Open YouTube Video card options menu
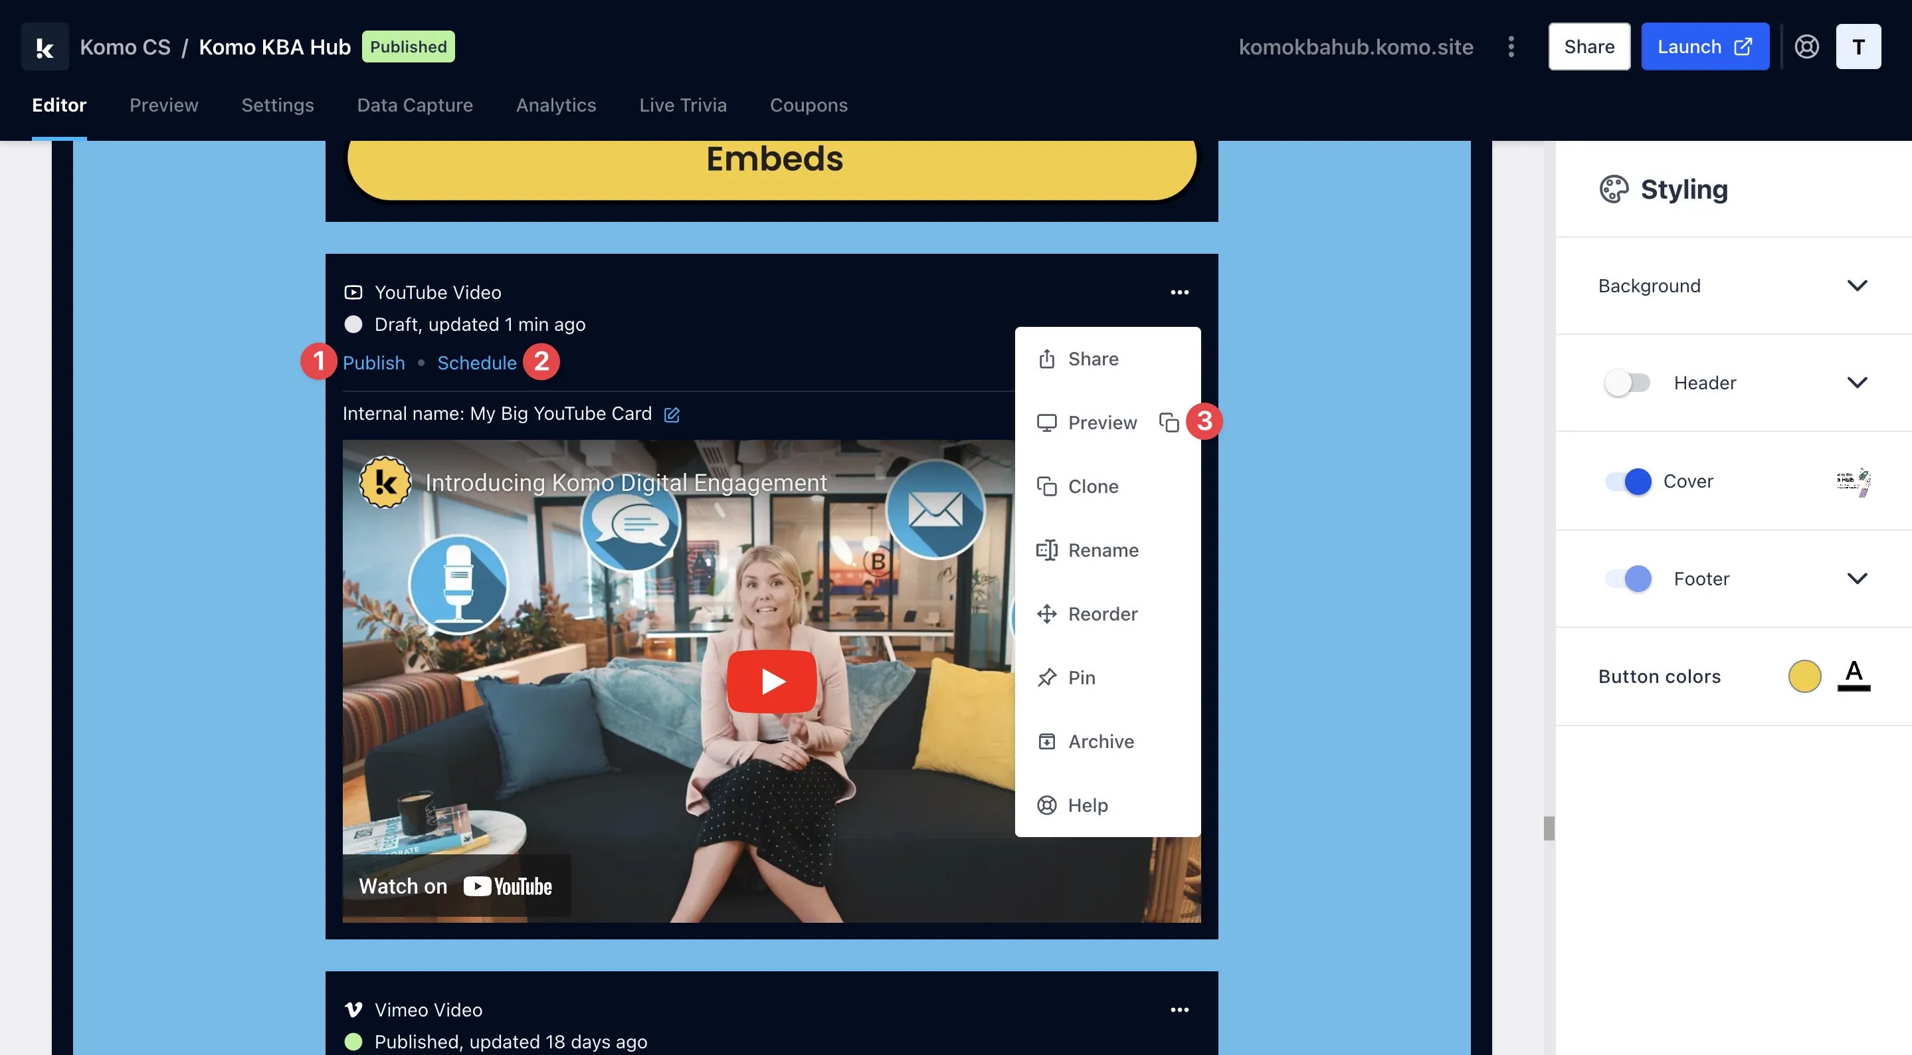Screen dimensions: 1912x1055 pos(1179,292)
